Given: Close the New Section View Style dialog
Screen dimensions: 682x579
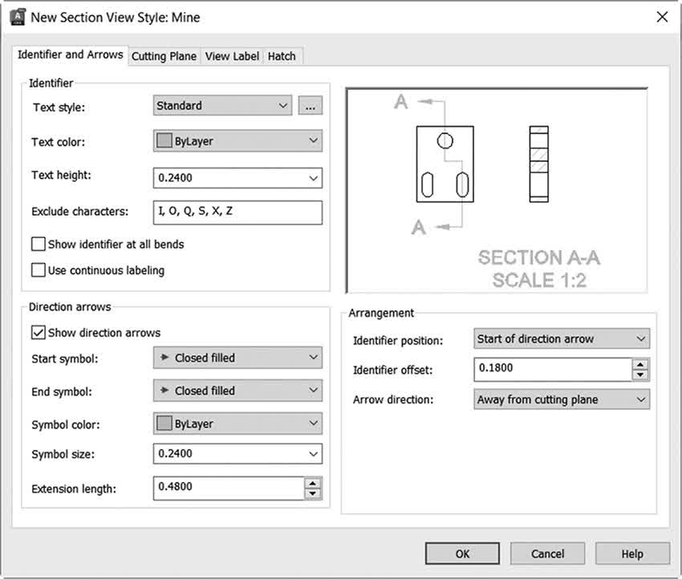Looking at the screenshot, I should pos(662,17).
